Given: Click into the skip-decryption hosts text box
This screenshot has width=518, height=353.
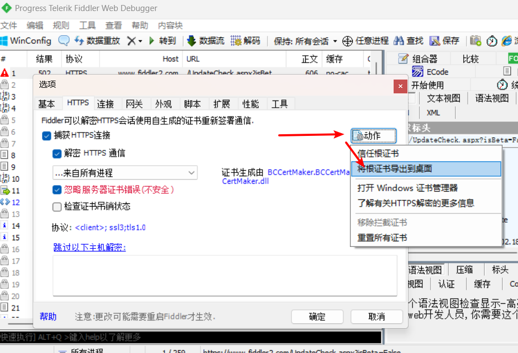Looking at the screenshot, I should tap(225, 276).
